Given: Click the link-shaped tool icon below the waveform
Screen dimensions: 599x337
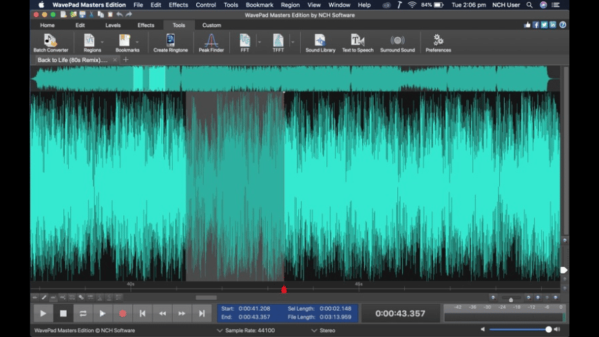Looking at the screenshot, I should (x=81, y=297).
